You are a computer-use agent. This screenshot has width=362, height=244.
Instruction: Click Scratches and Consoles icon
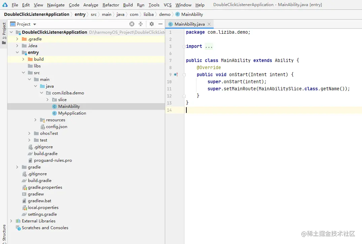[18, 228]
